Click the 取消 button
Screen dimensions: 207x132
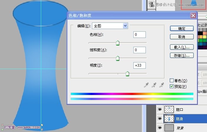182,37
